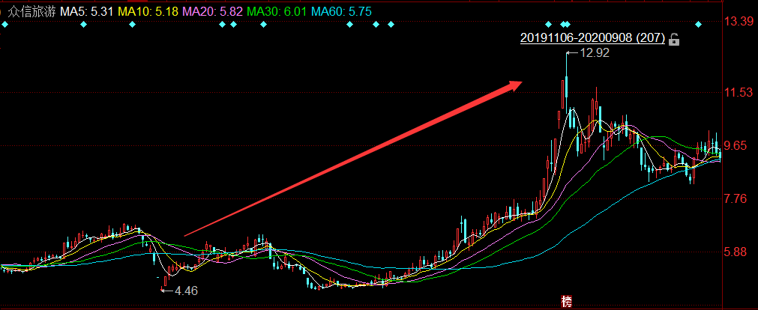Screen dimensions: 758x310
Task: Click the 12.92 high price annotation
Action: (595, 53)
